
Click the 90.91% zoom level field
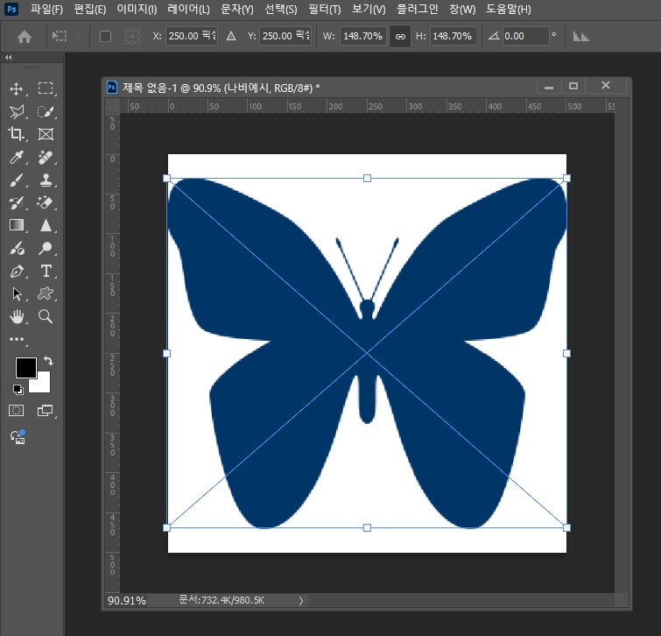(x=127, y=601)
